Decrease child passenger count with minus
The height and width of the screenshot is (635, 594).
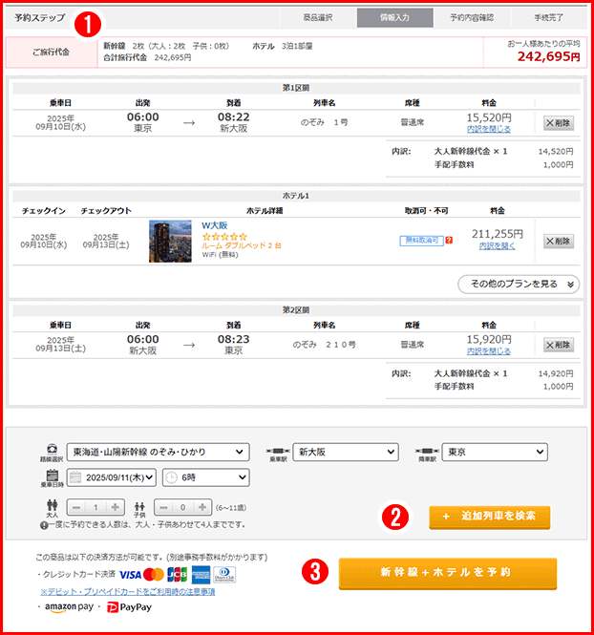pos(165,508)
